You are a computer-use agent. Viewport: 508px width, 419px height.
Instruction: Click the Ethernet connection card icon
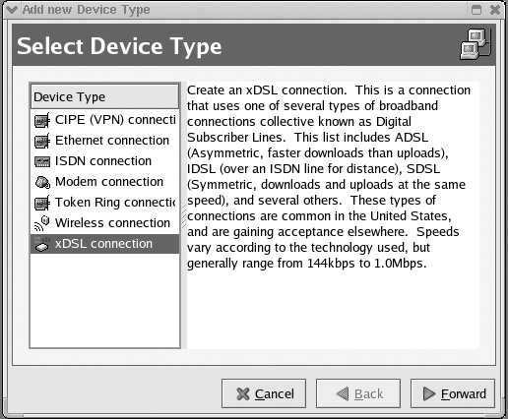point(42,141)
